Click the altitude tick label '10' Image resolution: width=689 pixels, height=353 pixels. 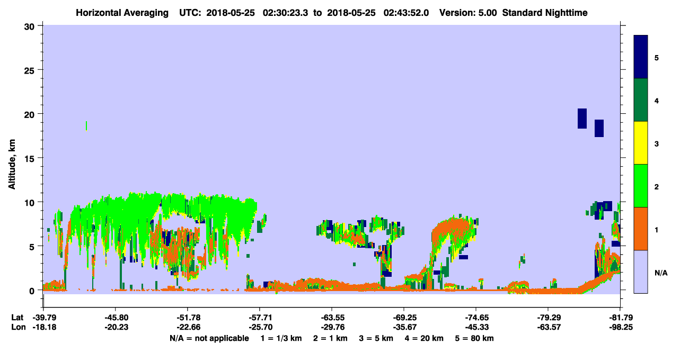pyautogui.click(x=31, y=202)
